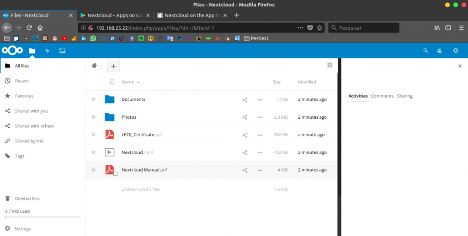Click the Nextcloud.mp4 video icon
Viewport: 468px width, 236px height.
pos(110,152)
